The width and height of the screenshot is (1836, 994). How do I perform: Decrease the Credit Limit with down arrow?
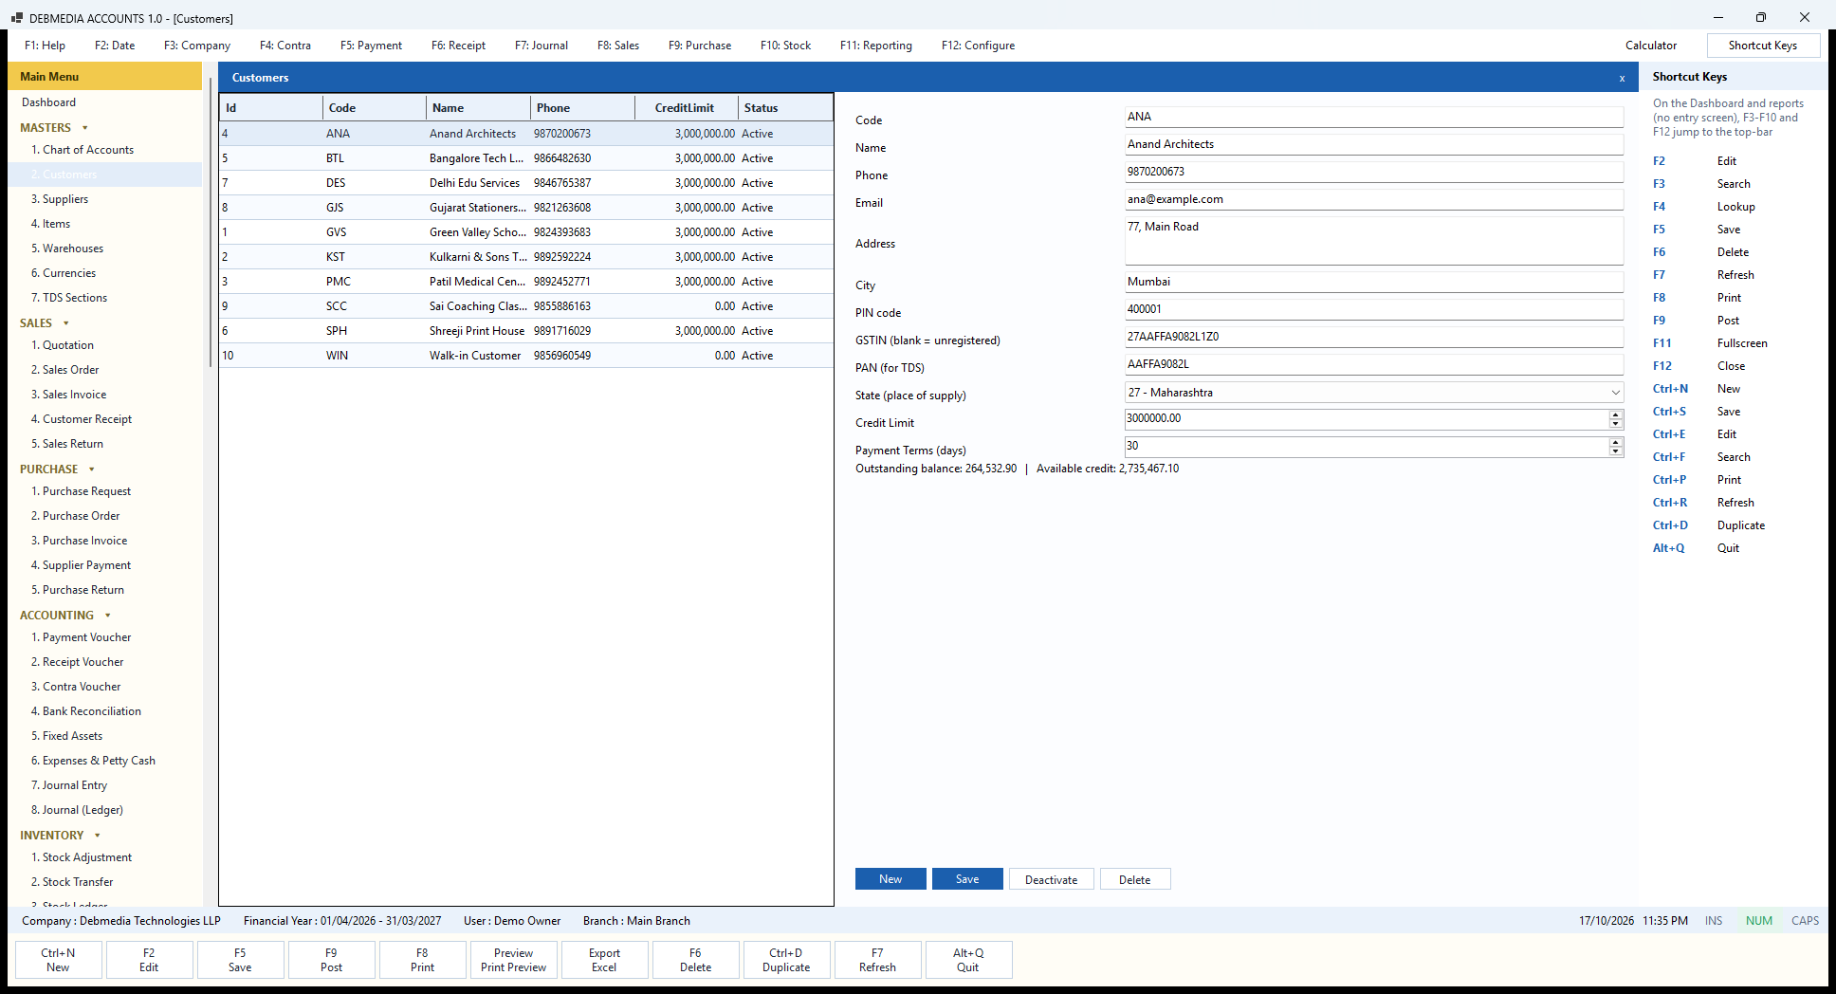(x=1616, y=424)
